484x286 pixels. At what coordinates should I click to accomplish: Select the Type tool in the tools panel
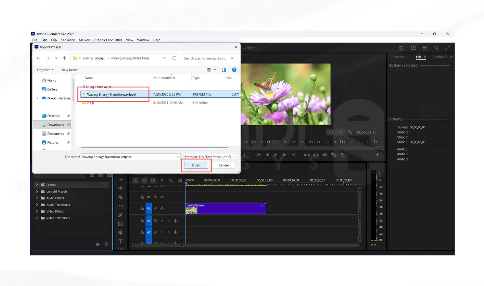[121, 242]
